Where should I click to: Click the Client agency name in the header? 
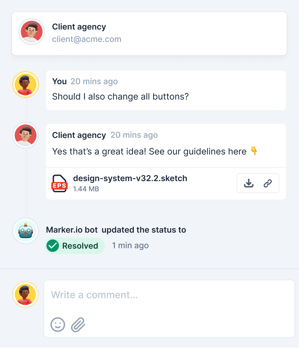pos(79,27)
